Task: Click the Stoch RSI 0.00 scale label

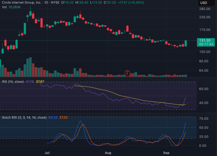Action: (203, 146)
